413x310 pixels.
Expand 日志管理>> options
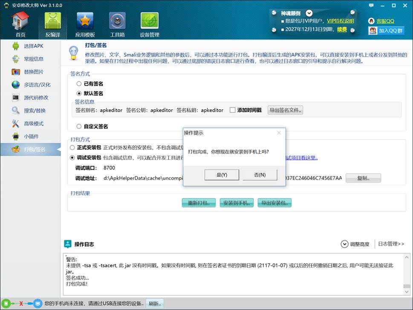coord(391,244)
